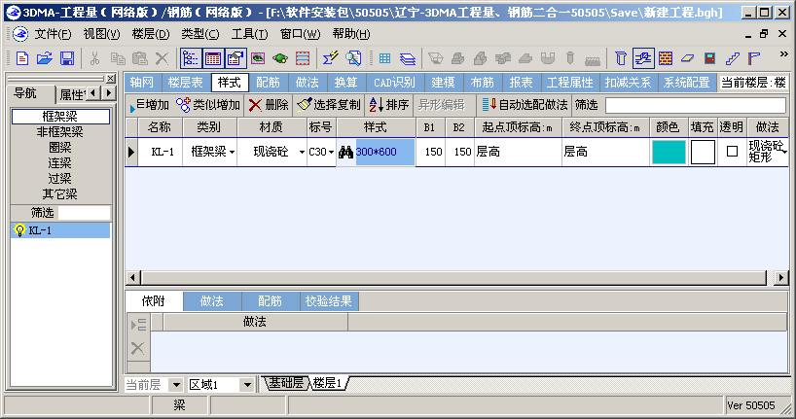Click the 删除 button
796x419 pixels.
pyautogui.click(x=269, y=105)
